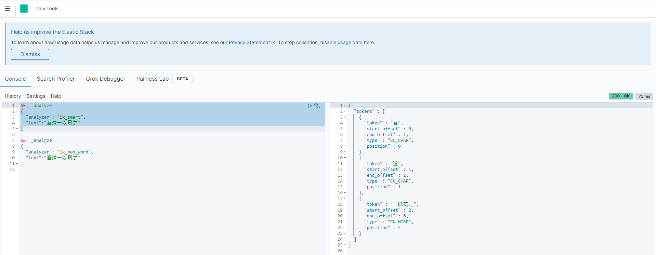Click "end_offset" : 6 output line
Screen dimensions: 657x255
tap(386, 216)
